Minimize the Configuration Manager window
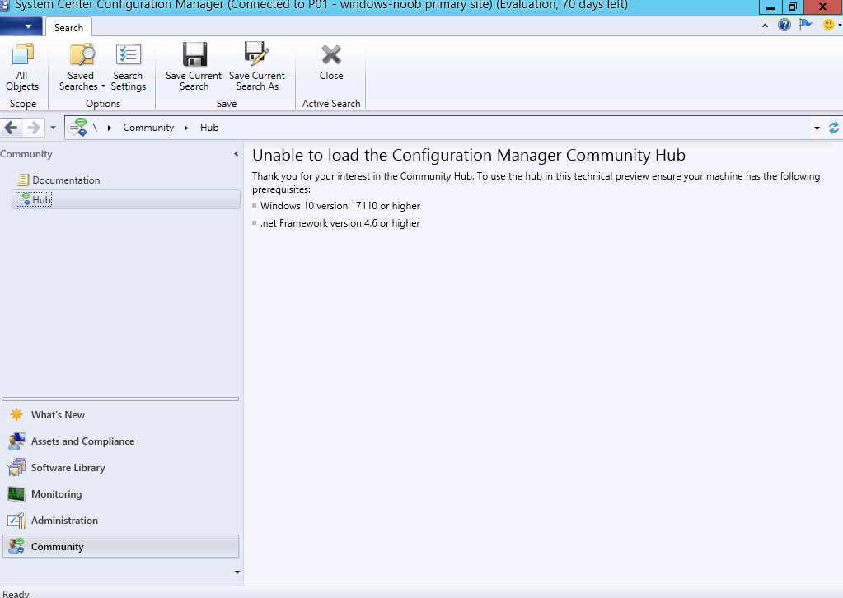The height and width of the screenshot is (598, 843). [770, 7]
